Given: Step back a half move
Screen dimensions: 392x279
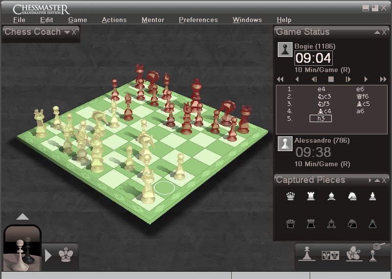Looking at the screenshot, I should pos(314,79).
